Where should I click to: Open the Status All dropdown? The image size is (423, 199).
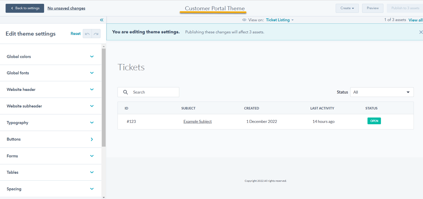[382, 92]
